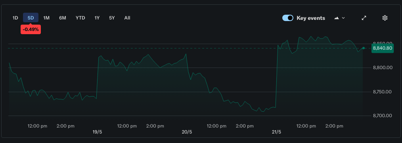
Task: Open the chart type dropdown
Action: point(339,18)
